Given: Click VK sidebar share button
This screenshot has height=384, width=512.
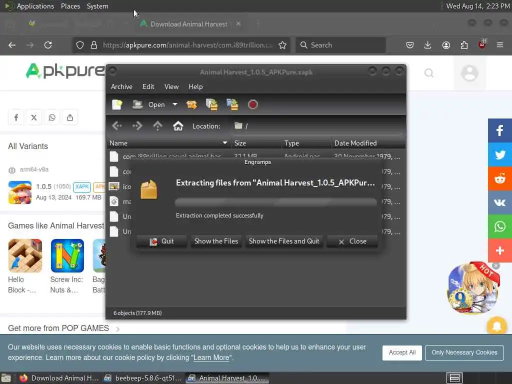Looking at the screenshot, I should pyautogui.click(x=500, y=202).
